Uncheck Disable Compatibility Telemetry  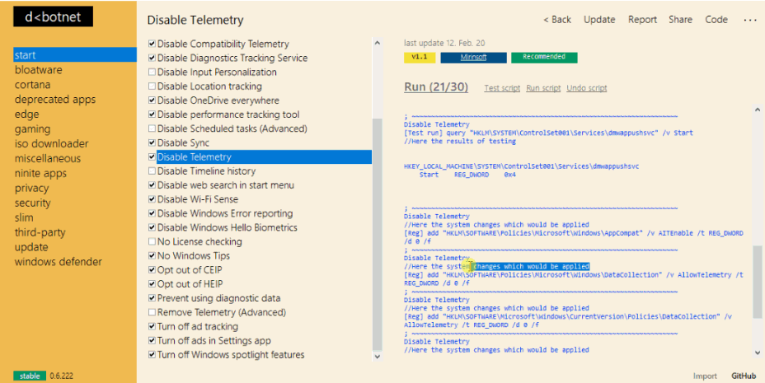pos(152,44)
